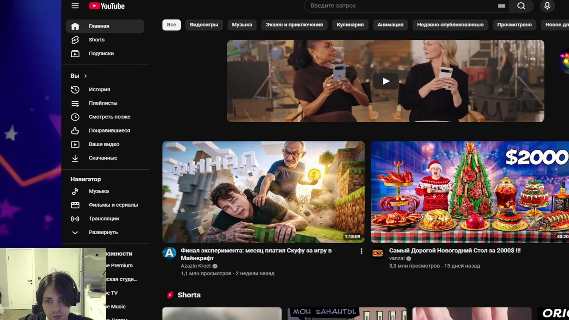Open Плейлисты label in the sidebar
This screenshot has height=320, width=569.
[x=103, y=103]
